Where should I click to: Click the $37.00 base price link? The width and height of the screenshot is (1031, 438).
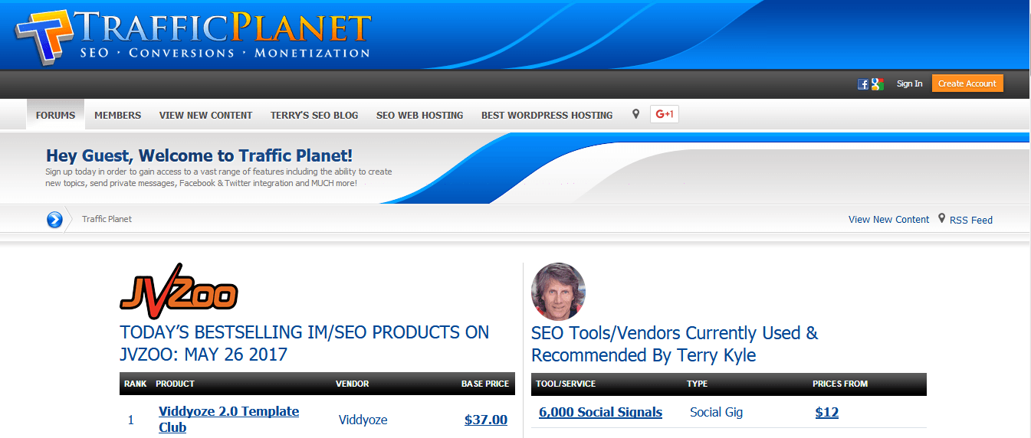coord(486,420)
